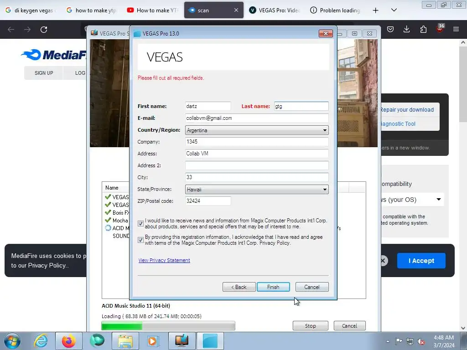Dismiss the MediaFire cookie banner X
467x350 pixels.
[x=383, y=261]
